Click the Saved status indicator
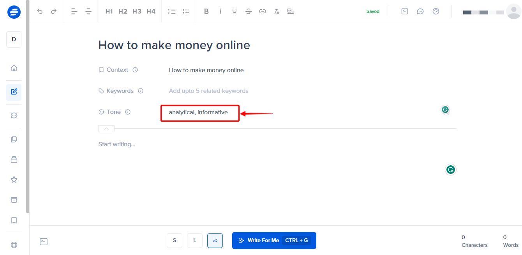This screenshot has height=255, width=522. pos(373,11)
